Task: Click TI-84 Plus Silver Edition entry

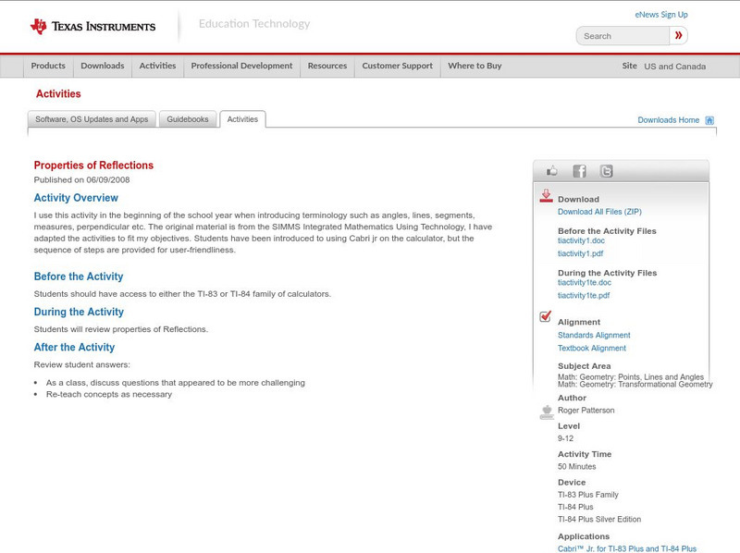Action: [x=599, y=519]
